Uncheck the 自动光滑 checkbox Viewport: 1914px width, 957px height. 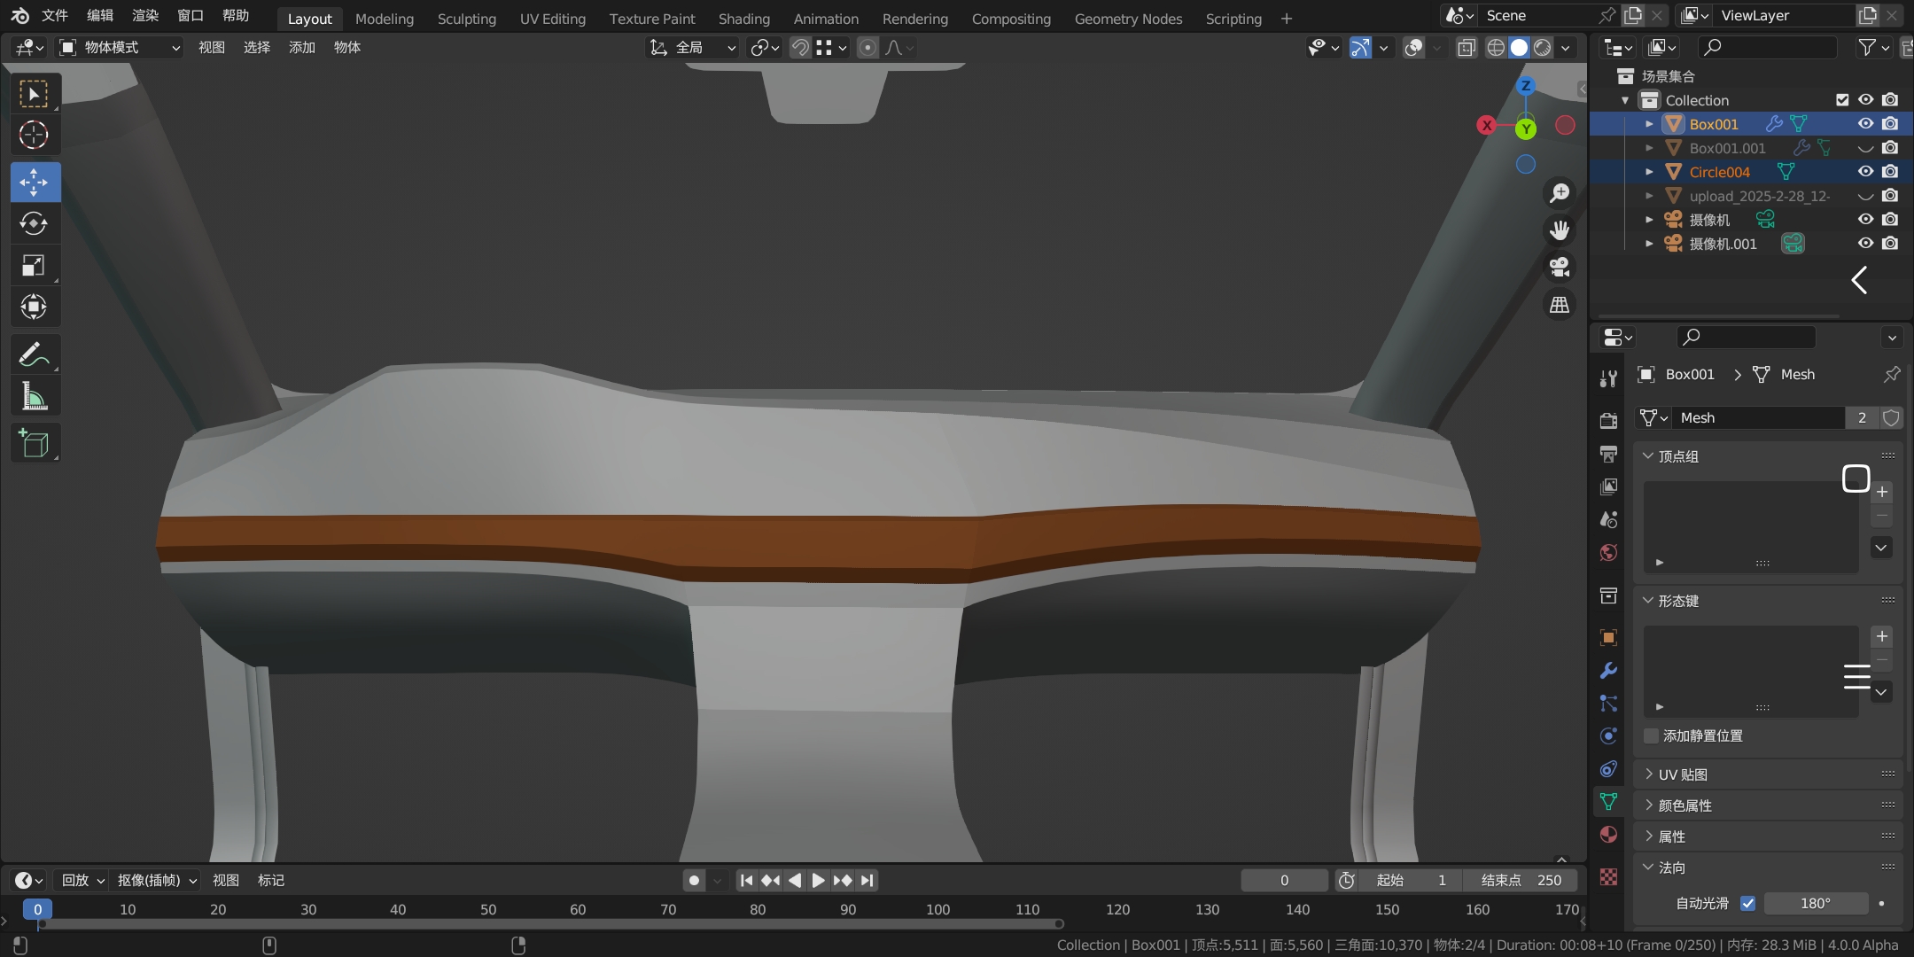tap(1747, 903)
